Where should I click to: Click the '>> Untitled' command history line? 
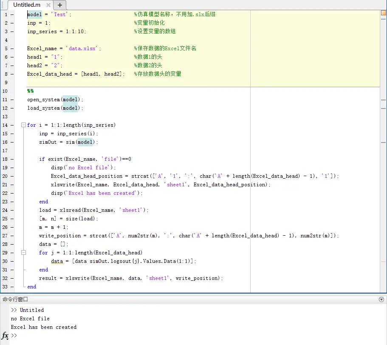coord(27,310)
